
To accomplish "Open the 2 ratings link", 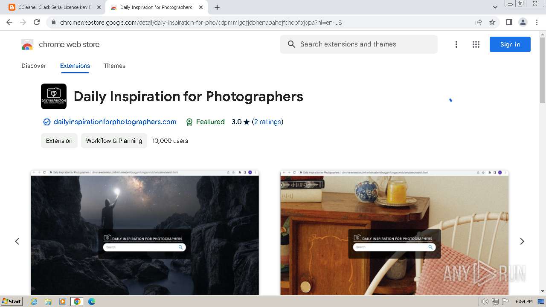I will click(x=267, y=122).
